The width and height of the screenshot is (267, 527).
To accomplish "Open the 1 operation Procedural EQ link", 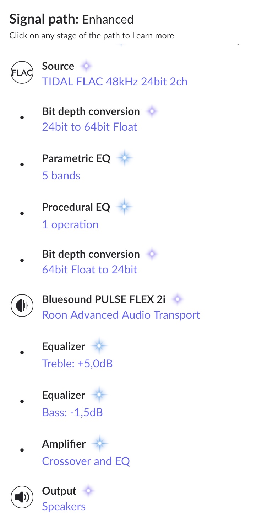I will 70,225.
